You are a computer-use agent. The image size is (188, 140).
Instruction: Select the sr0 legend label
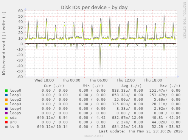[13, 122]
